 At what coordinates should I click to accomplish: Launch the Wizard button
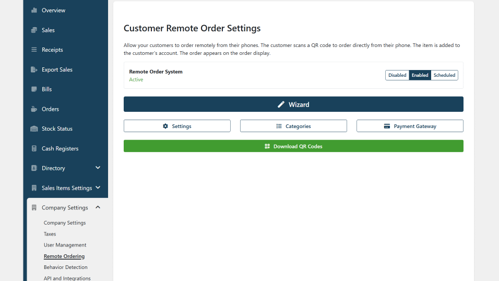pos(293,104)
